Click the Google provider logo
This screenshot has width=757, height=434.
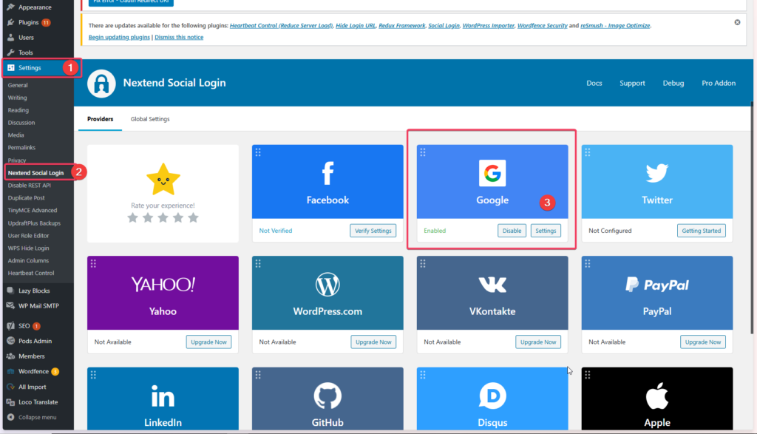[x=492, y=173]
